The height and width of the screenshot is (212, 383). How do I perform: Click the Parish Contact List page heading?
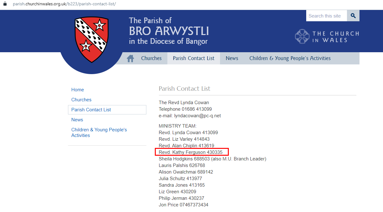click(185, 88)
